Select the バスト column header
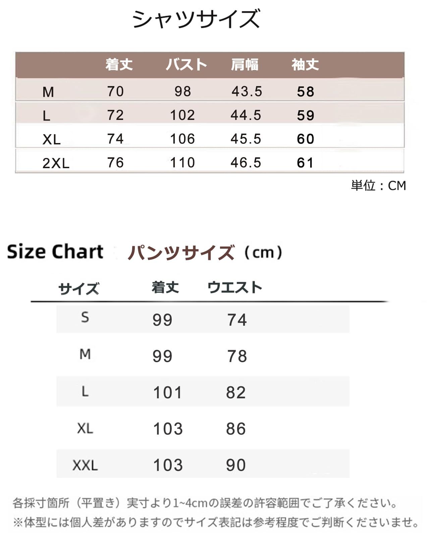The width and height of the screenshot is (436, 536). click(x=186, y=65)
